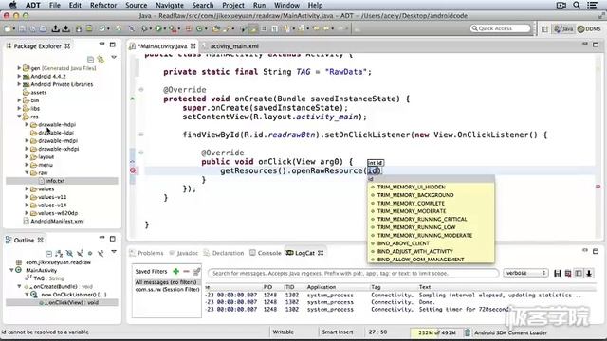Open the Javadoc tab

[x=184, y=253]
